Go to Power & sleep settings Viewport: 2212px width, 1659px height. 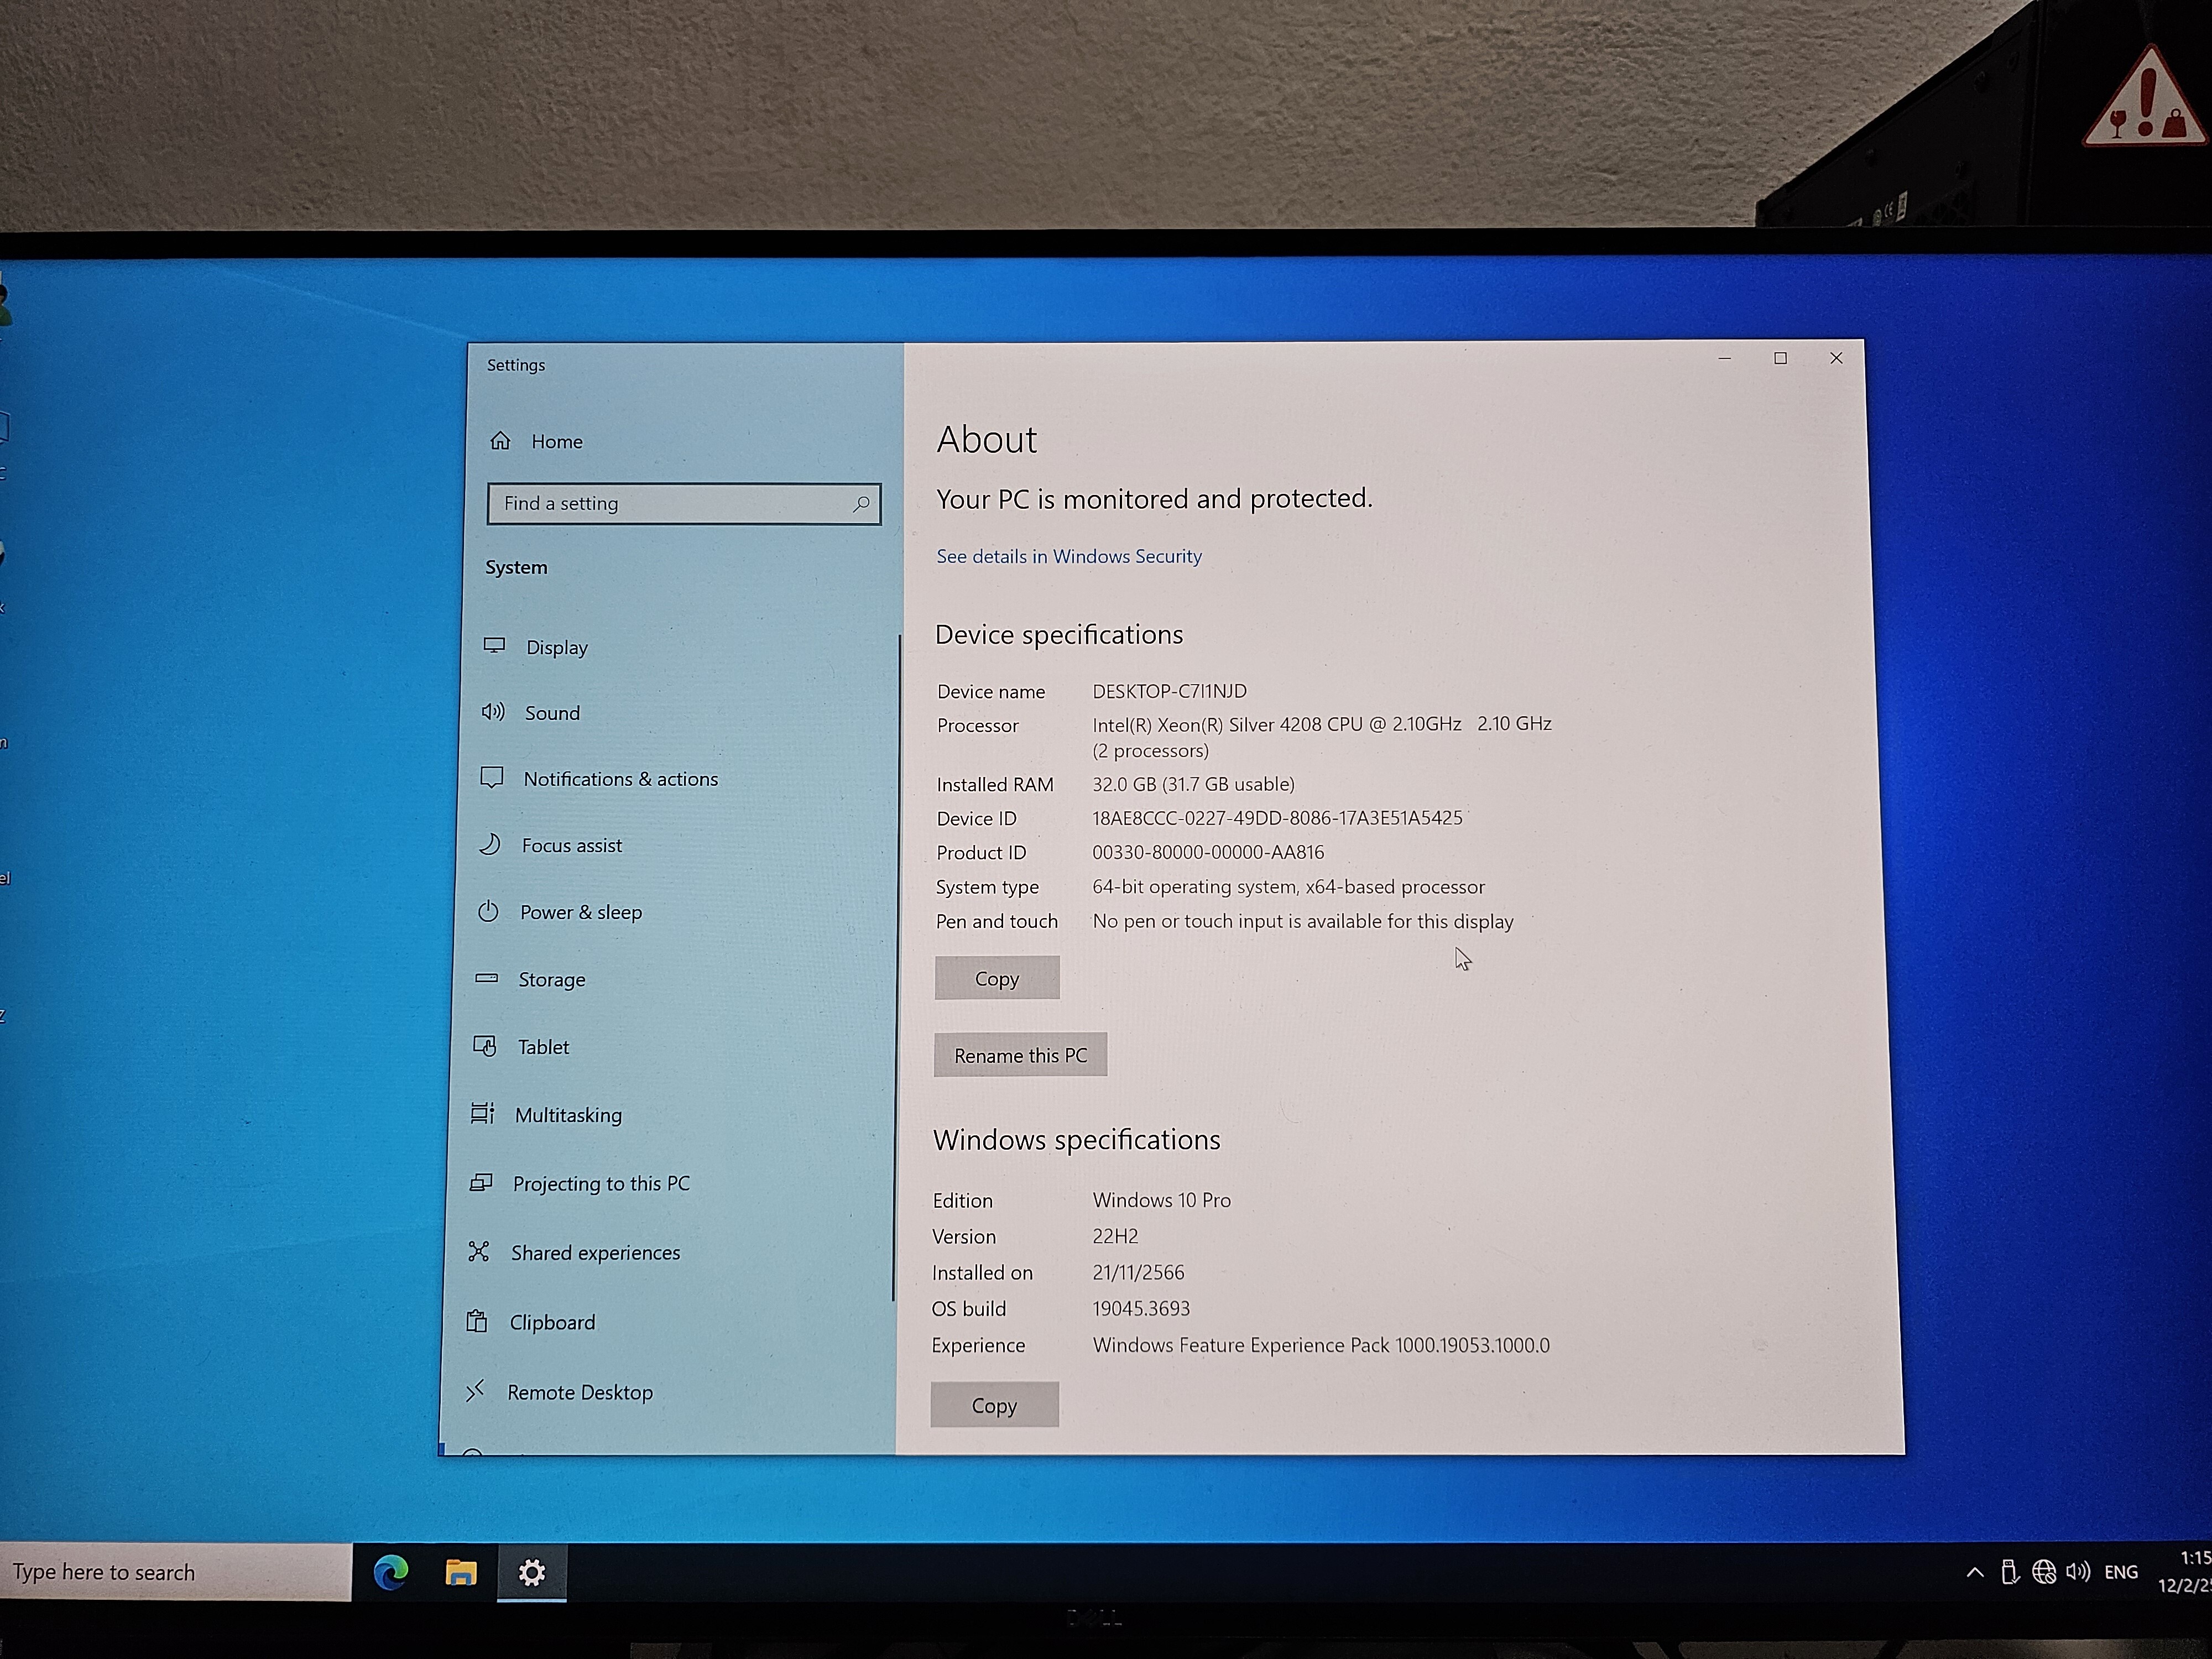(581, 913)
